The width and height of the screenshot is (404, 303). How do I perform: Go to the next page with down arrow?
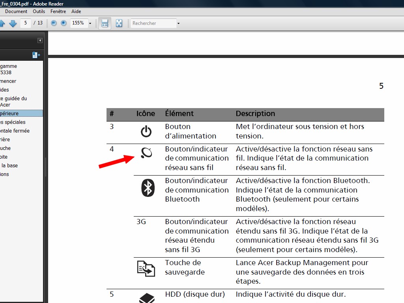tap(13, 23)
